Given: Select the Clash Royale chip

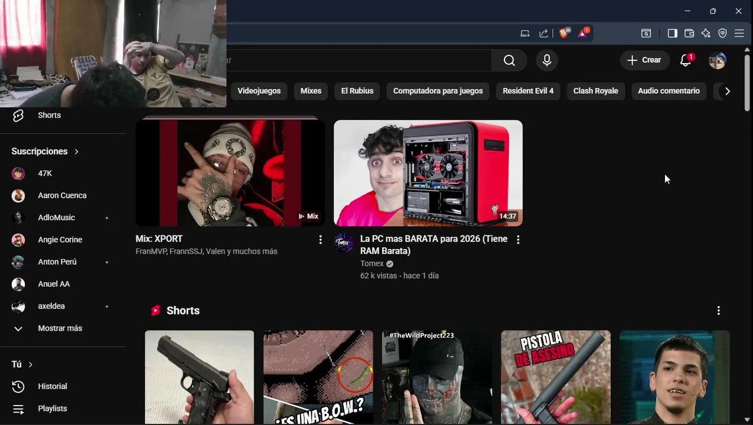Looking at the screenshot, I should coord(595,91).
